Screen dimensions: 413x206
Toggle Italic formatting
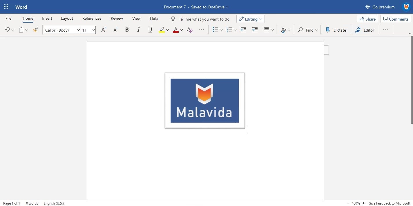tap(138, 30)
